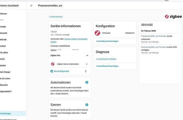Open the Praesenzmelder_wz Firmware wurde unbekannt entry
This screenshot has width=183, height=120.
point(160,39)
